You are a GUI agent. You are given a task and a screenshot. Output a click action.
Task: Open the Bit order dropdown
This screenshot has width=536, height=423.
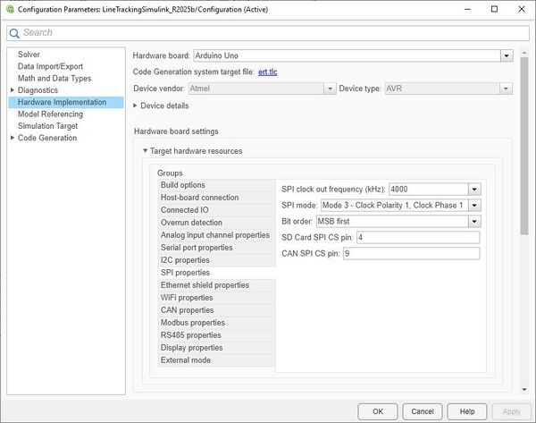[x=474, y=221]
